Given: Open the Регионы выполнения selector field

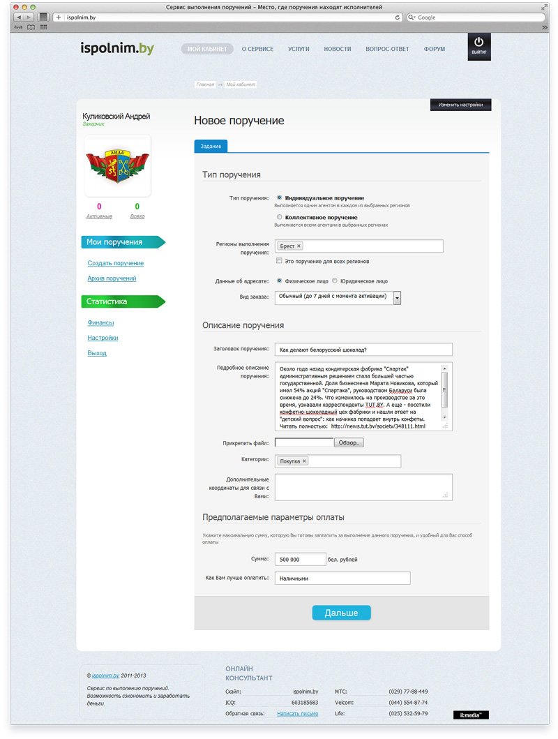Looking at the screenshot, I should [359, 246].
